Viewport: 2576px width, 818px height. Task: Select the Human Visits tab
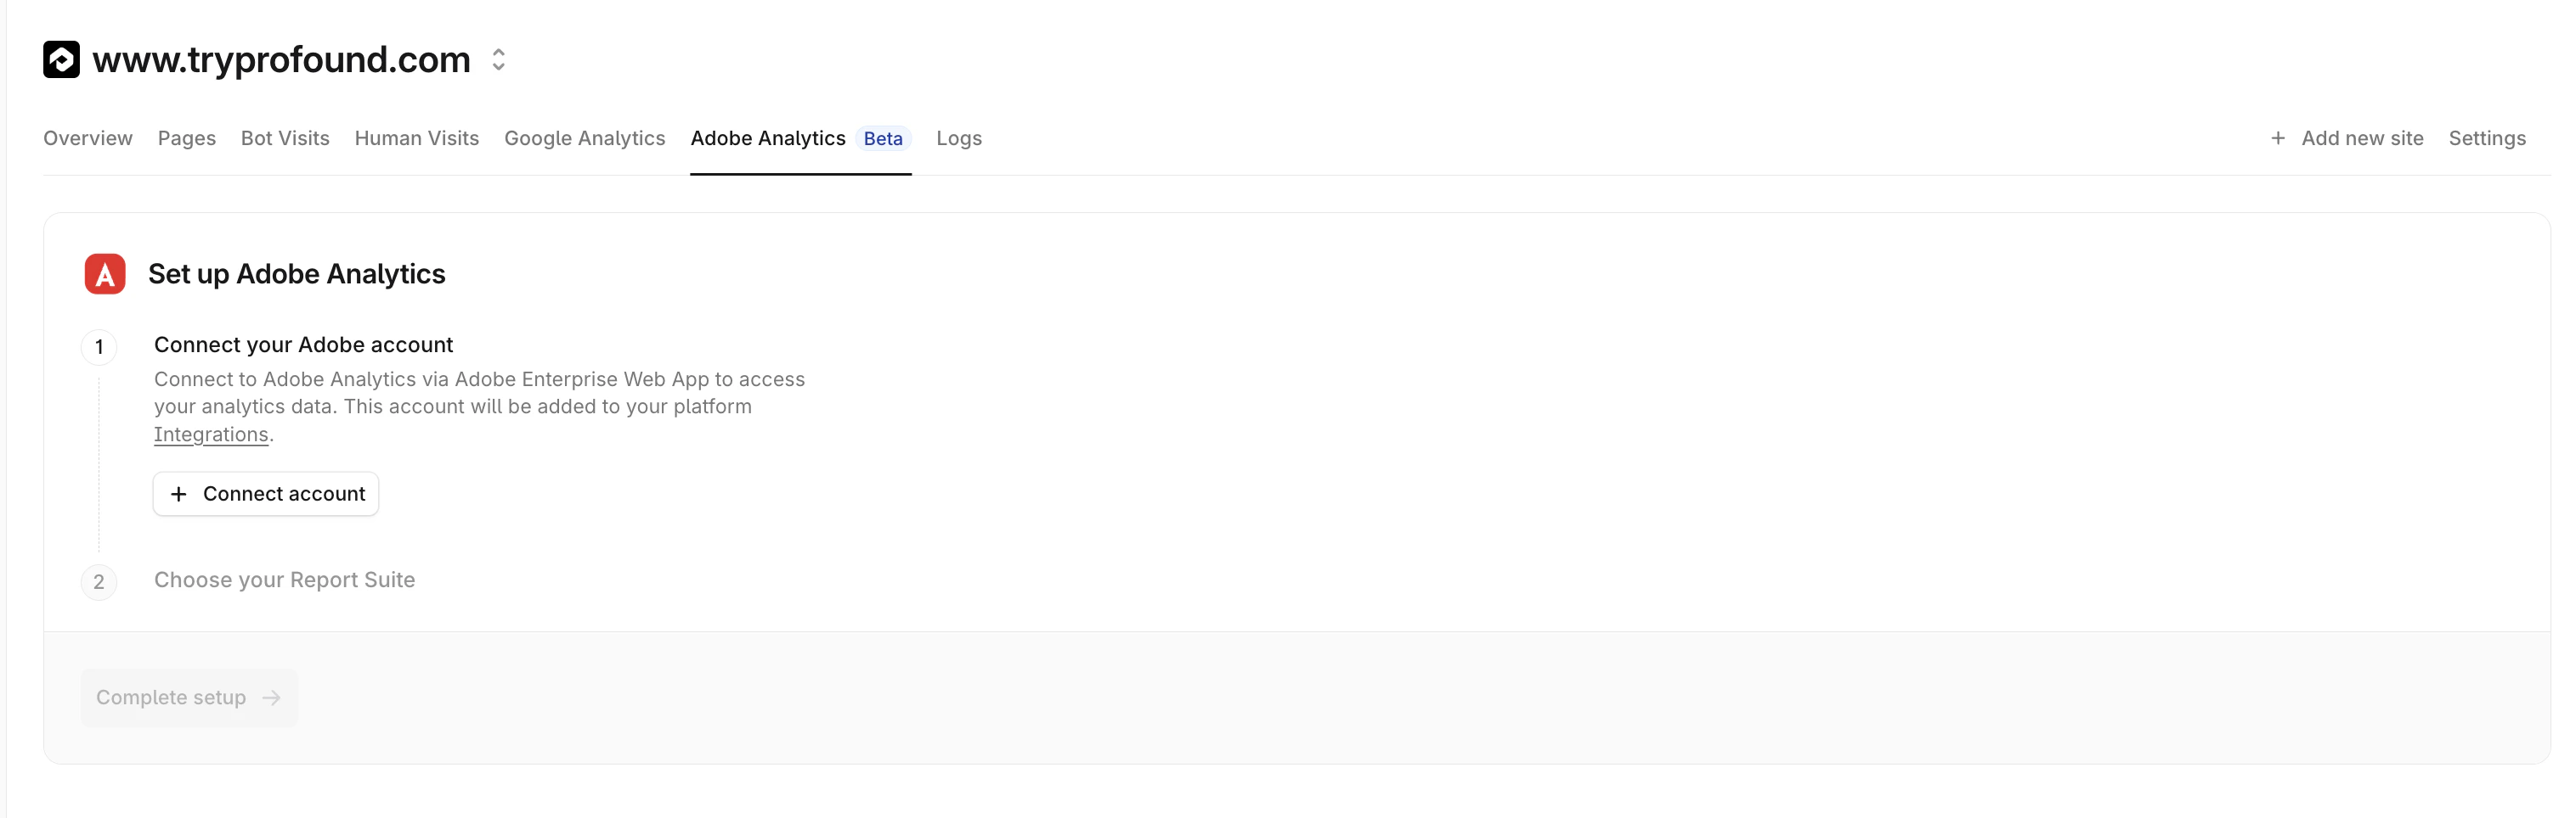417,139
